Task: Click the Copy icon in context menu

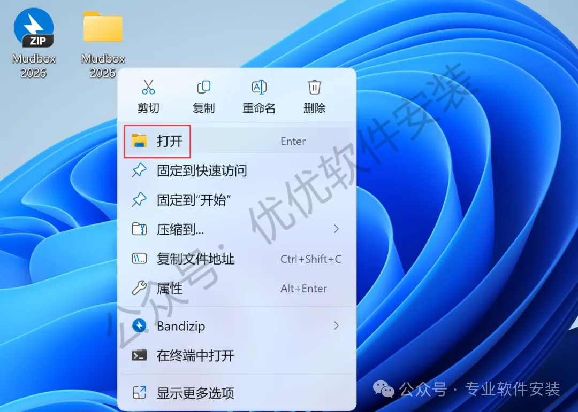Action: (204, 87)
